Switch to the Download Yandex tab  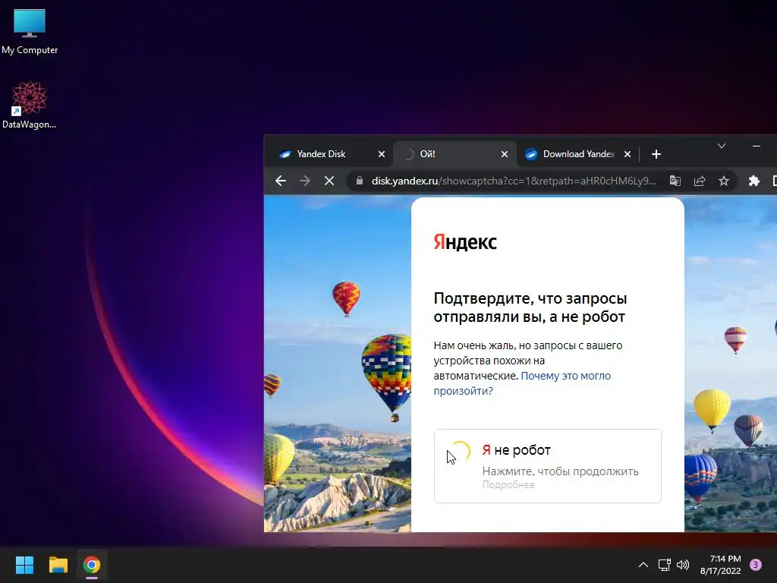point(579,154)
